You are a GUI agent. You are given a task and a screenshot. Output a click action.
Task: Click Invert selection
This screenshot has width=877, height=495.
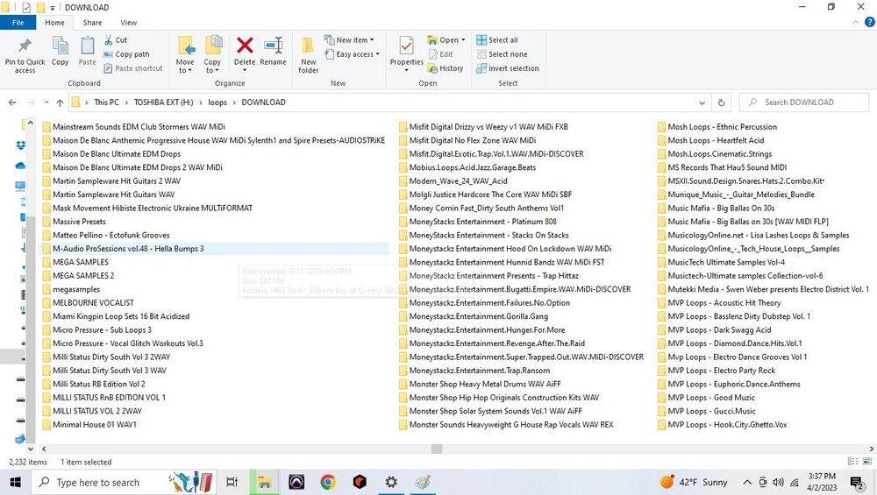pyautogui.click(x=508, y=68)
